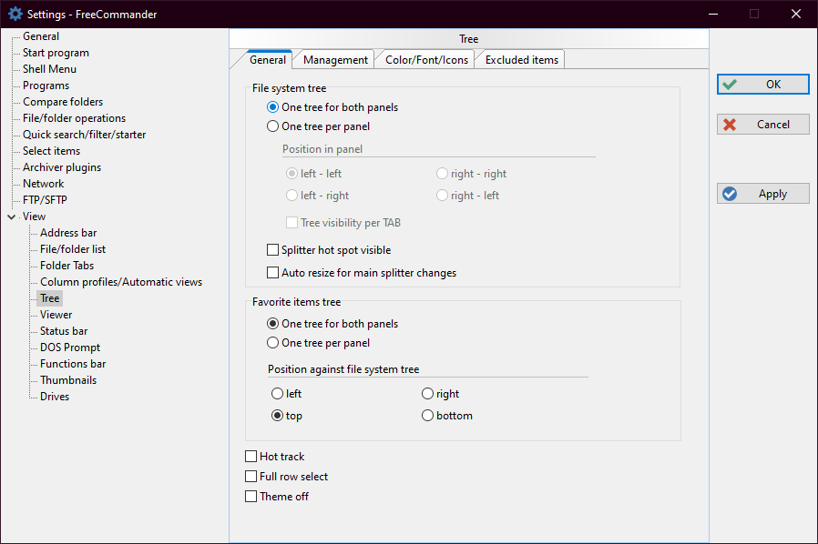818x544 pixels.
Task: Switch to the Management tab
Action: pyautogui.click(x=335, y=60)
